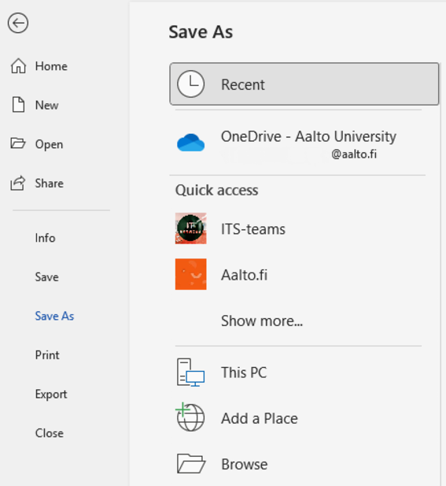This screenshot has height=486, width=446.
Task: Choose Open in the sidebar
Action: tap(49, 145)
